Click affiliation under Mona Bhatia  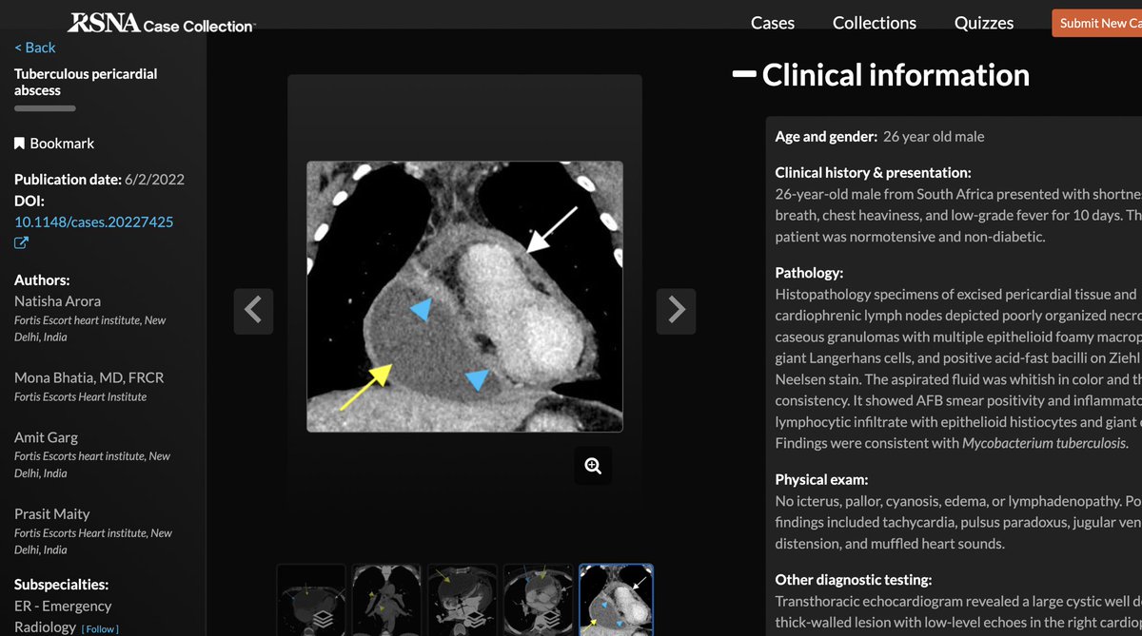(80, 396)
